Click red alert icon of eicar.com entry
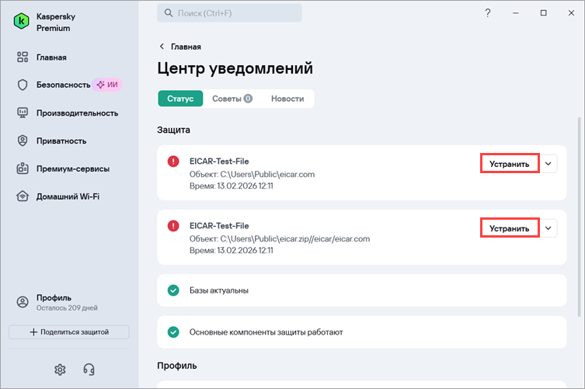This screenshot has width=585, height=389. [173, 162]
